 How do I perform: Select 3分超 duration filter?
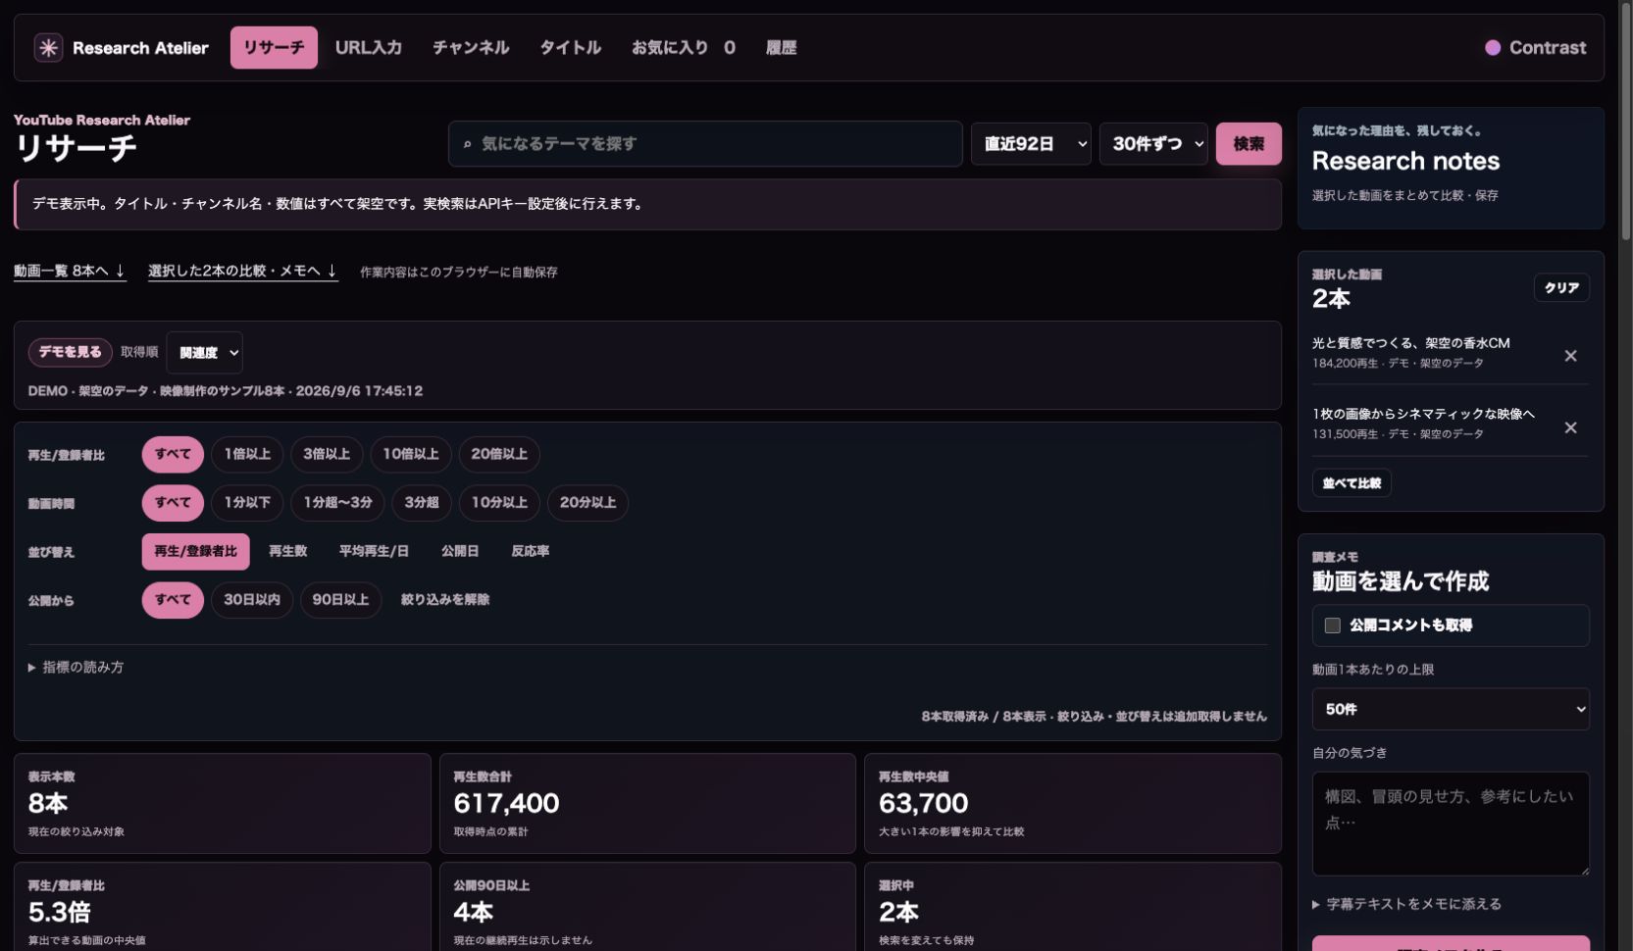(x=422, y=503)
